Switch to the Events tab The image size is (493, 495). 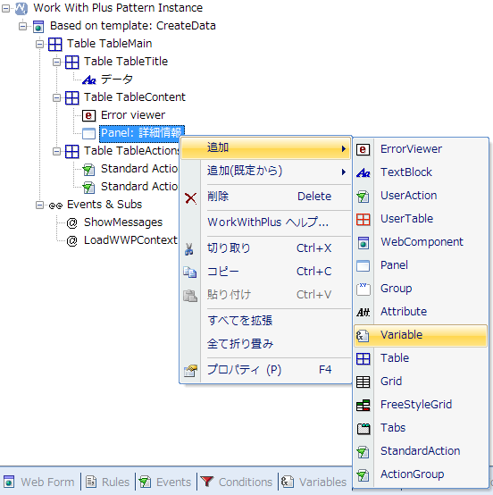[x=165, y=482]
